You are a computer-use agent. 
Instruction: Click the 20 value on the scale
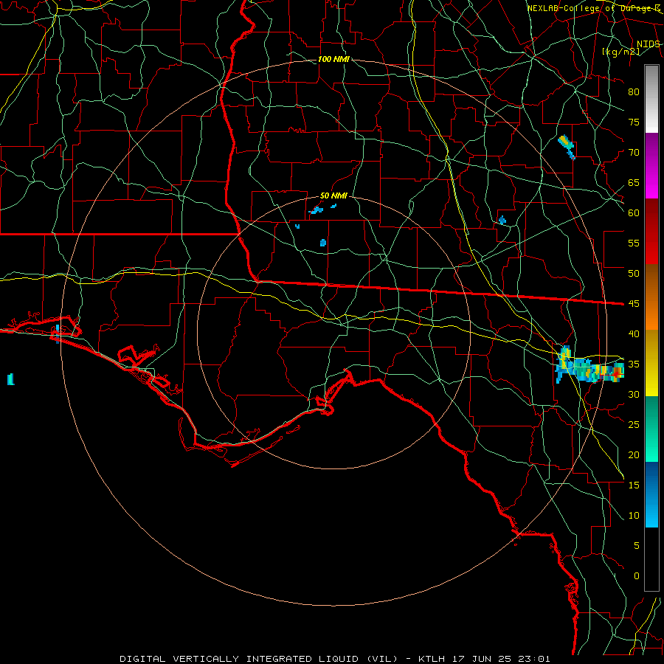(634, 455)
